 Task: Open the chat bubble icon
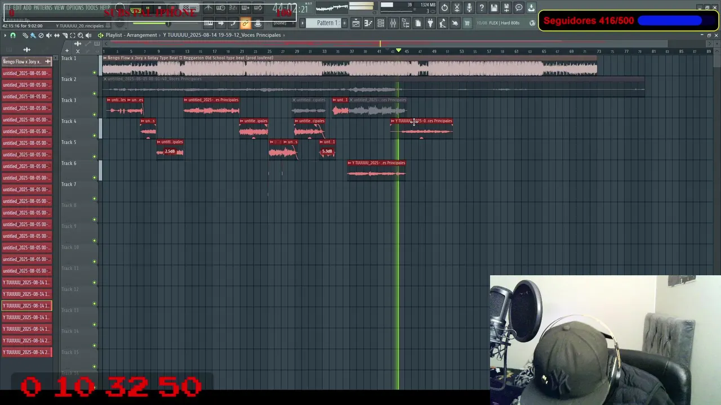(519, 7)
